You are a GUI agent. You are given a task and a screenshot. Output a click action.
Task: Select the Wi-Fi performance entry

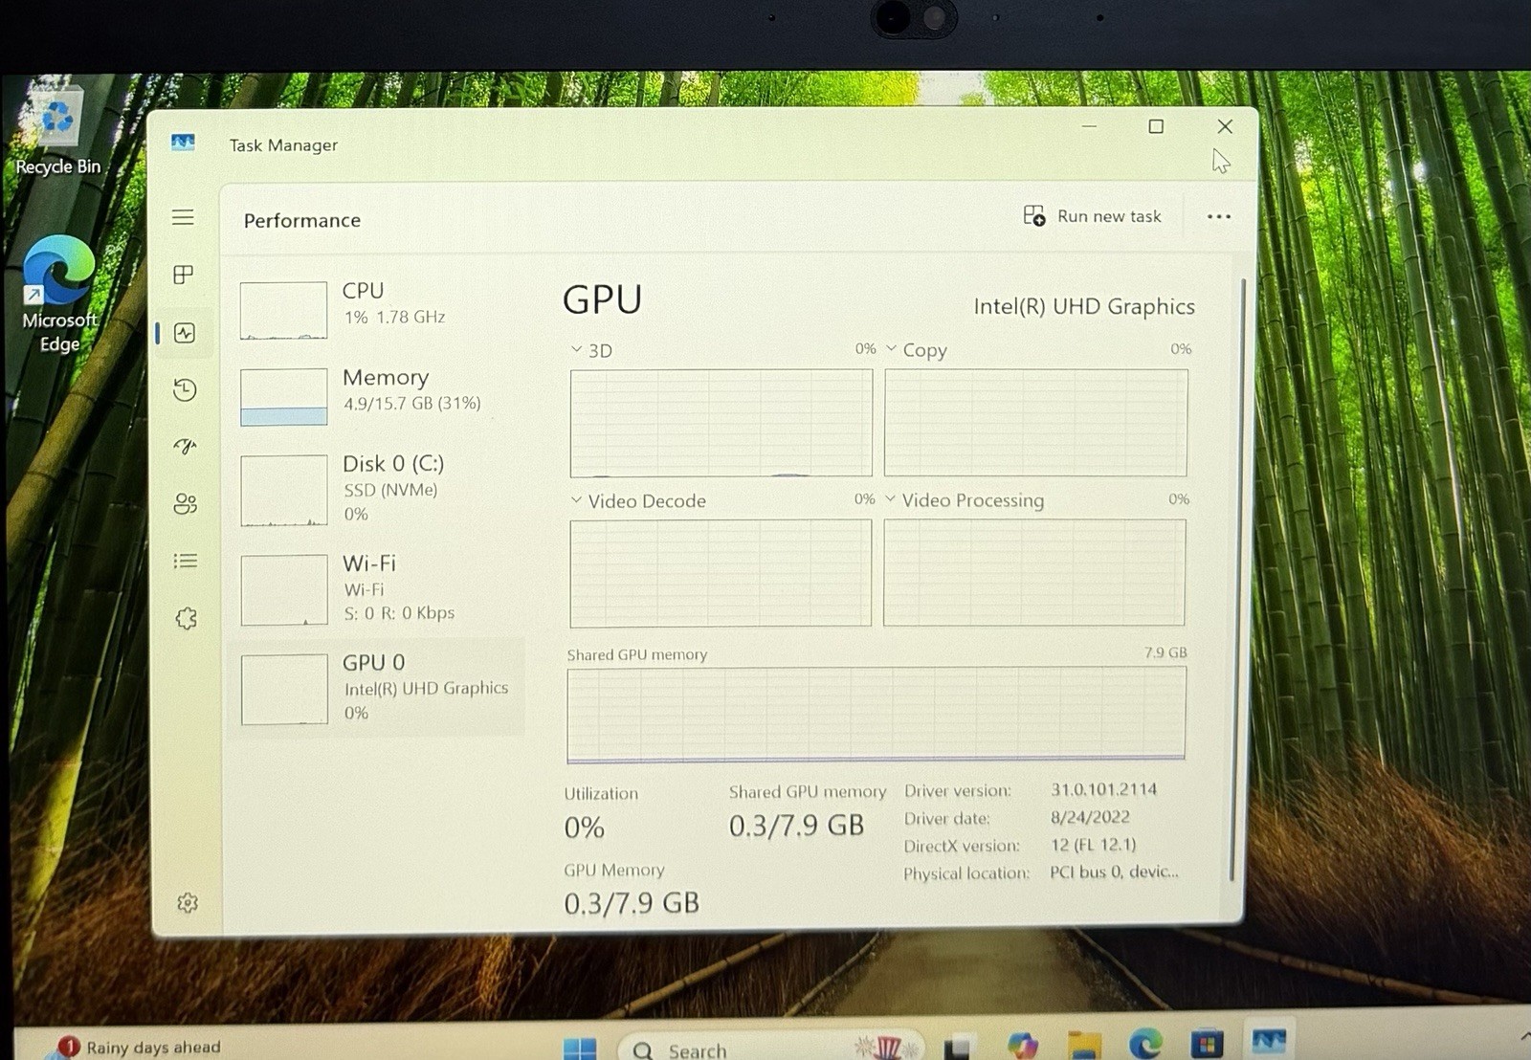(377, 588)
